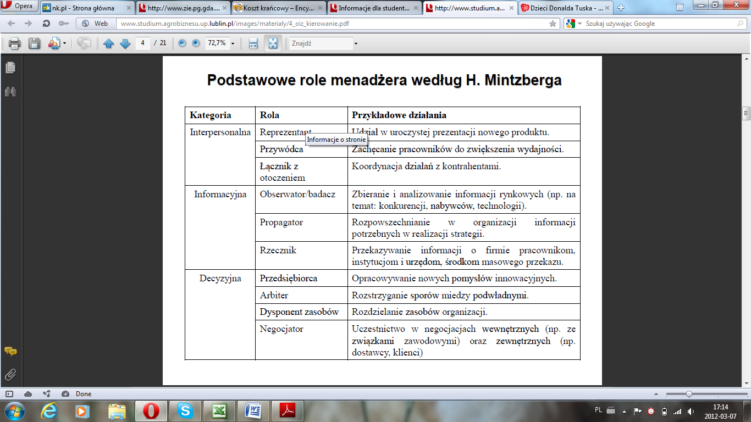
Task: Click the 72,7% zoom value field
Action: click(x=217, y=43)
